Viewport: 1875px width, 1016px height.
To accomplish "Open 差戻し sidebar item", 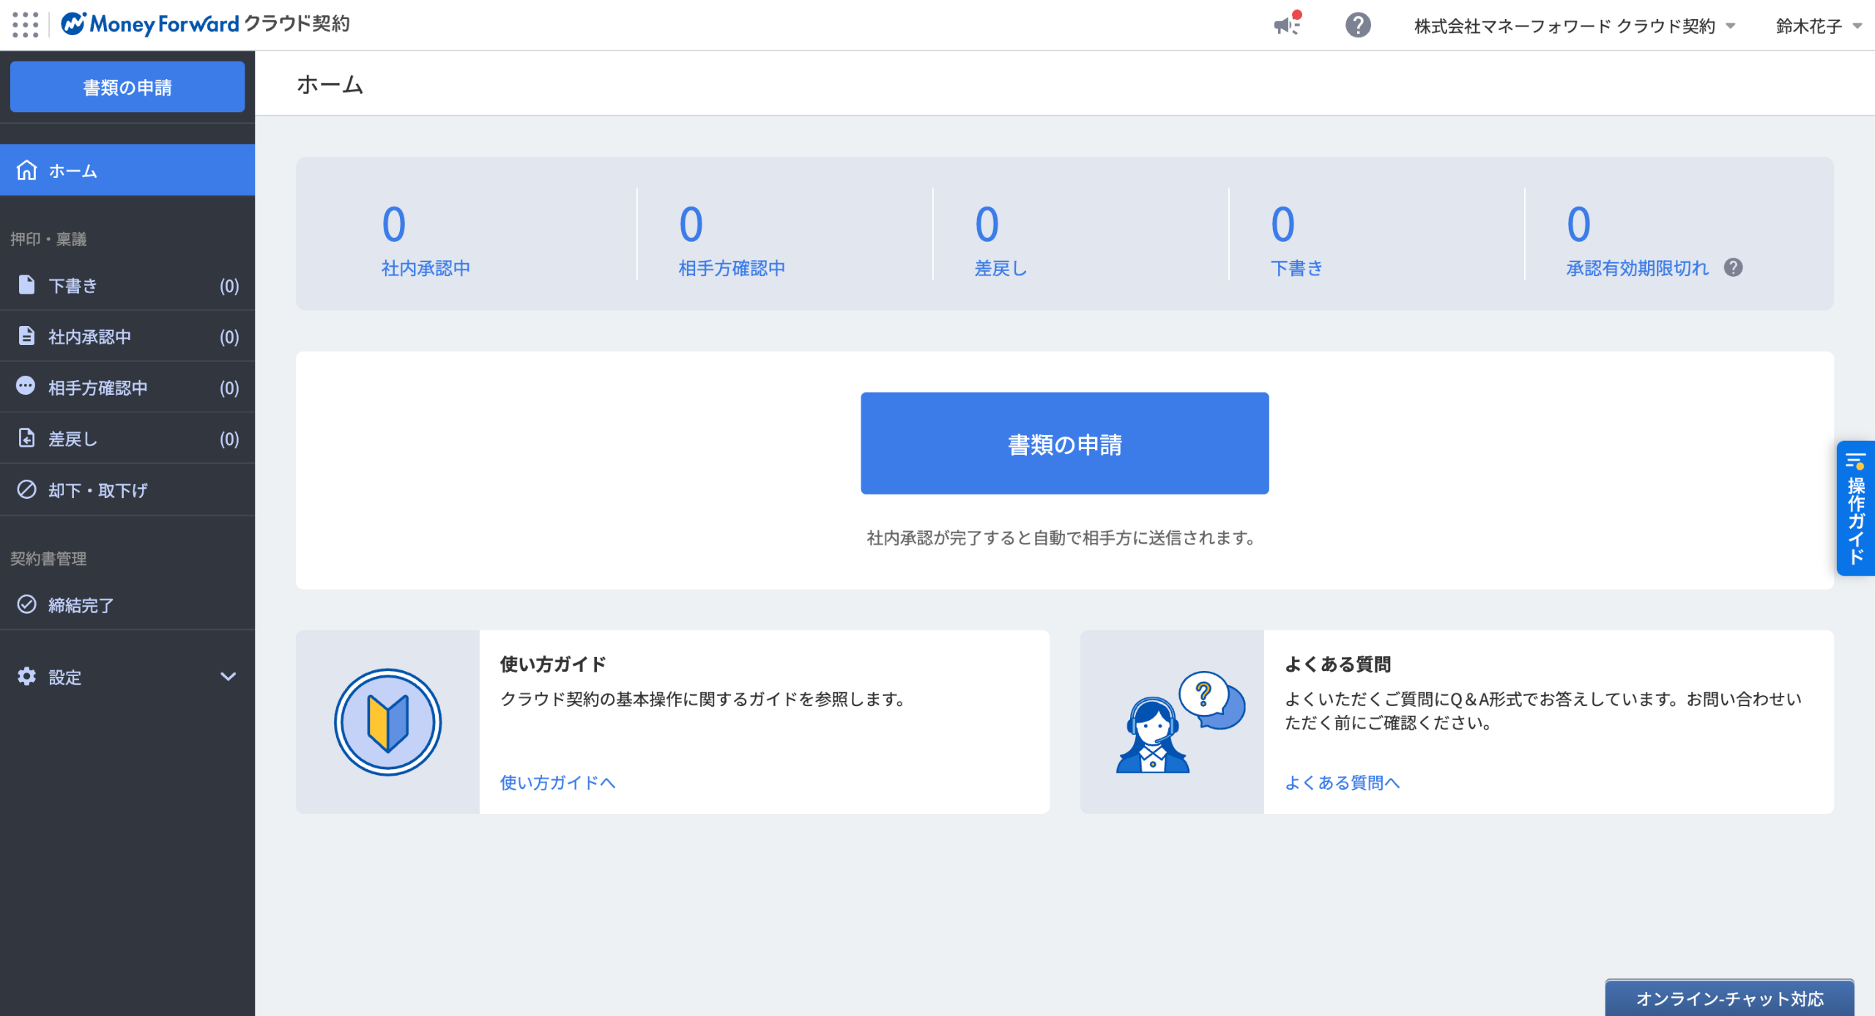I will click(x=127, y=439).
